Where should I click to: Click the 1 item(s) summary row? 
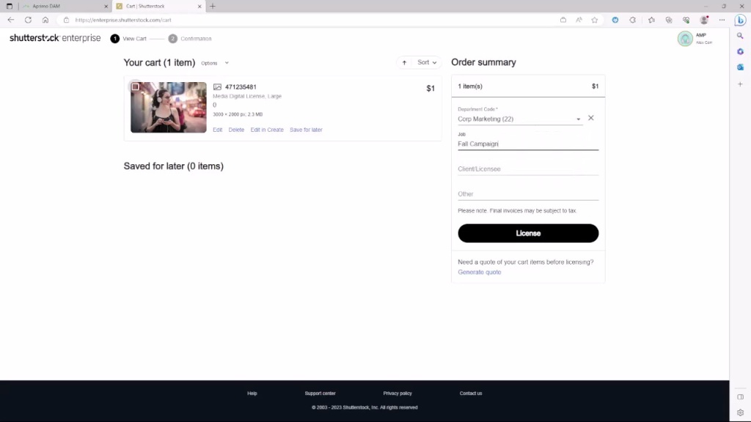point(528,86)
